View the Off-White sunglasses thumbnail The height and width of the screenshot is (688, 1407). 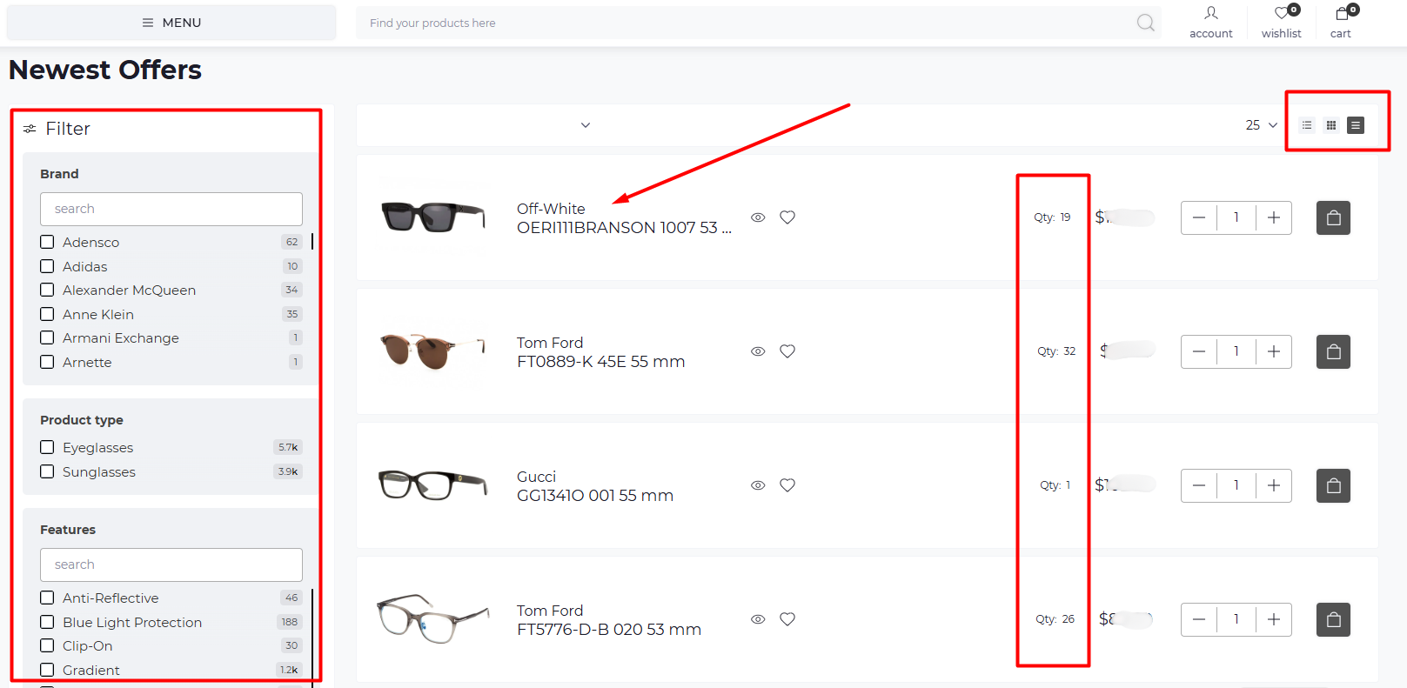[x=432, y=217]
